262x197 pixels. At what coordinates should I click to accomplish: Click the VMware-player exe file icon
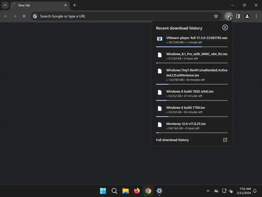[x=160, y=39]
